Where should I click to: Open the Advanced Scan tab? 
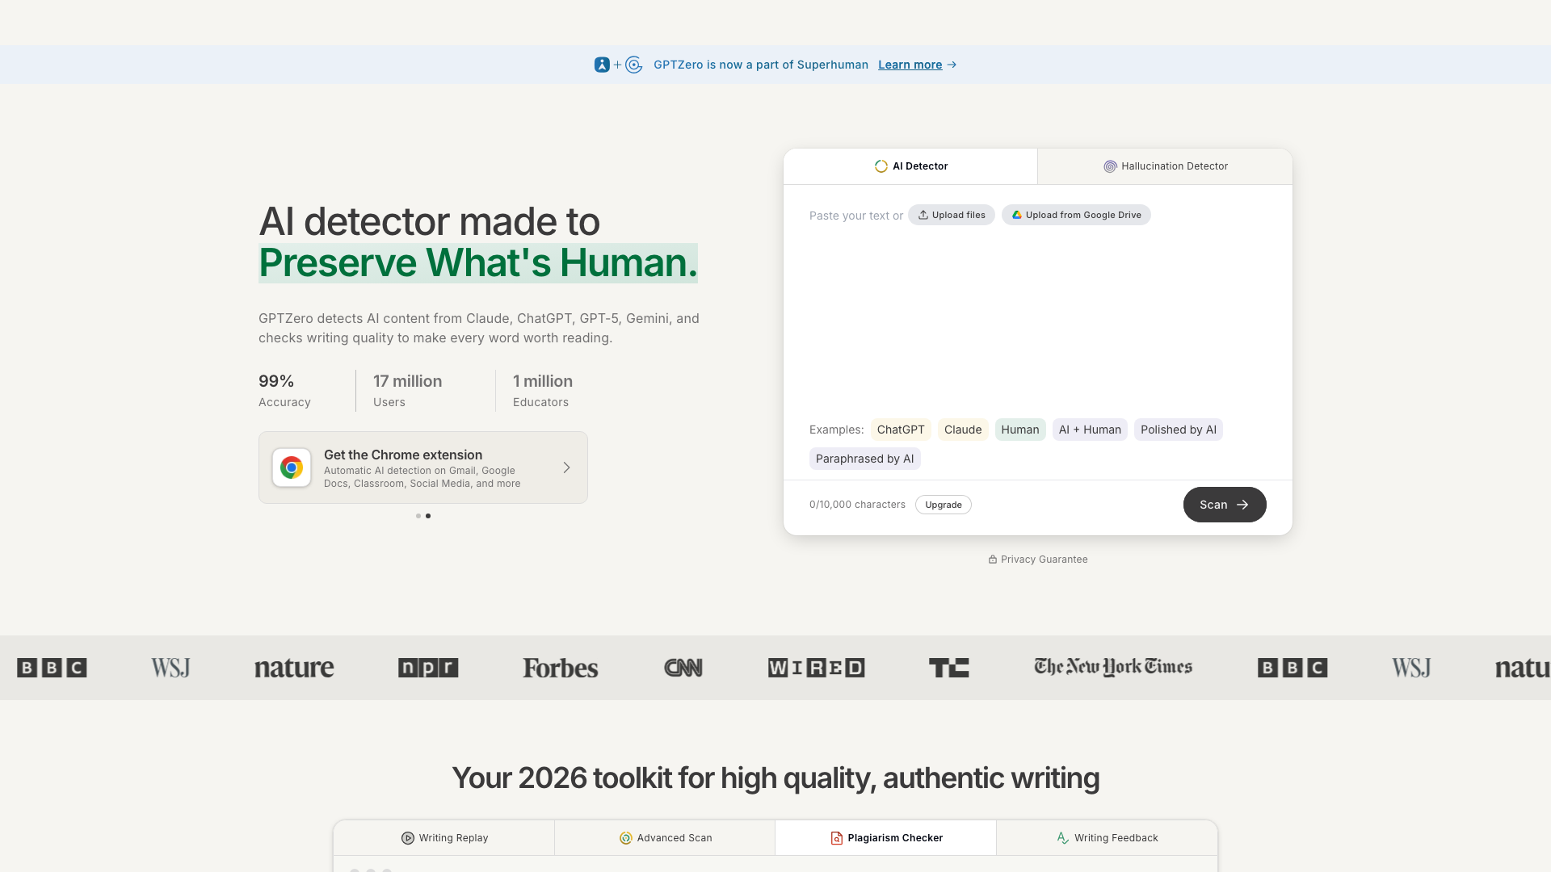click(x=666, y=838)
